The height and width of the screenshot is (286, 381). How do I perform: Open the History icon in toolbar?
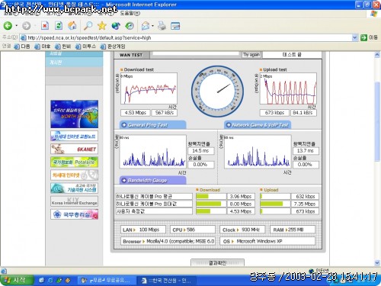[x=130, y=26]
